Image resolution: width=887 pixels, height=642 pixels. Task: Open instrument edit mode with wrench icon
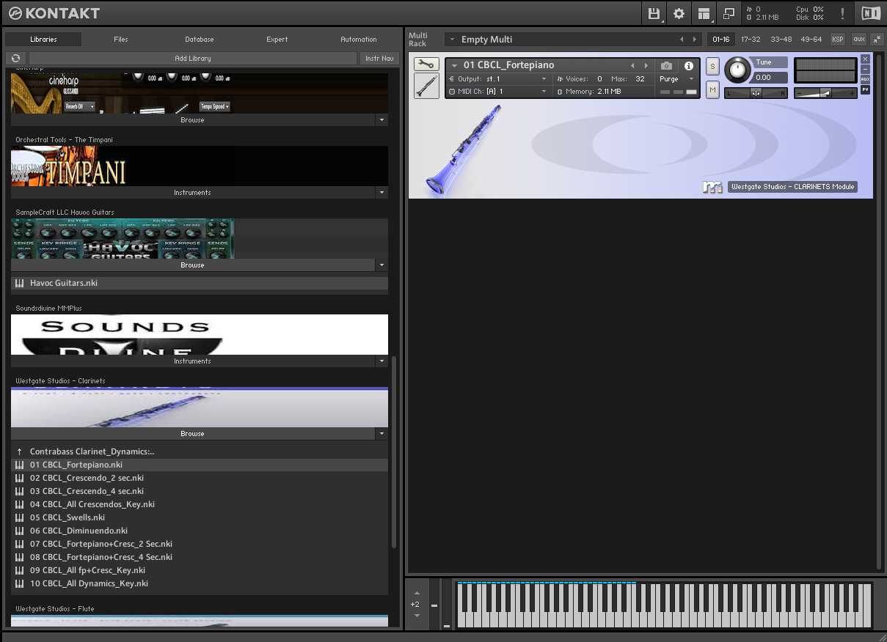point(426,64)
